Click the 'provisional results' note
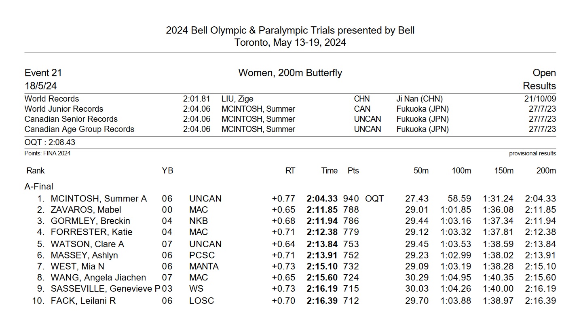This screenshot has width=581, height=316. point(532,153)
